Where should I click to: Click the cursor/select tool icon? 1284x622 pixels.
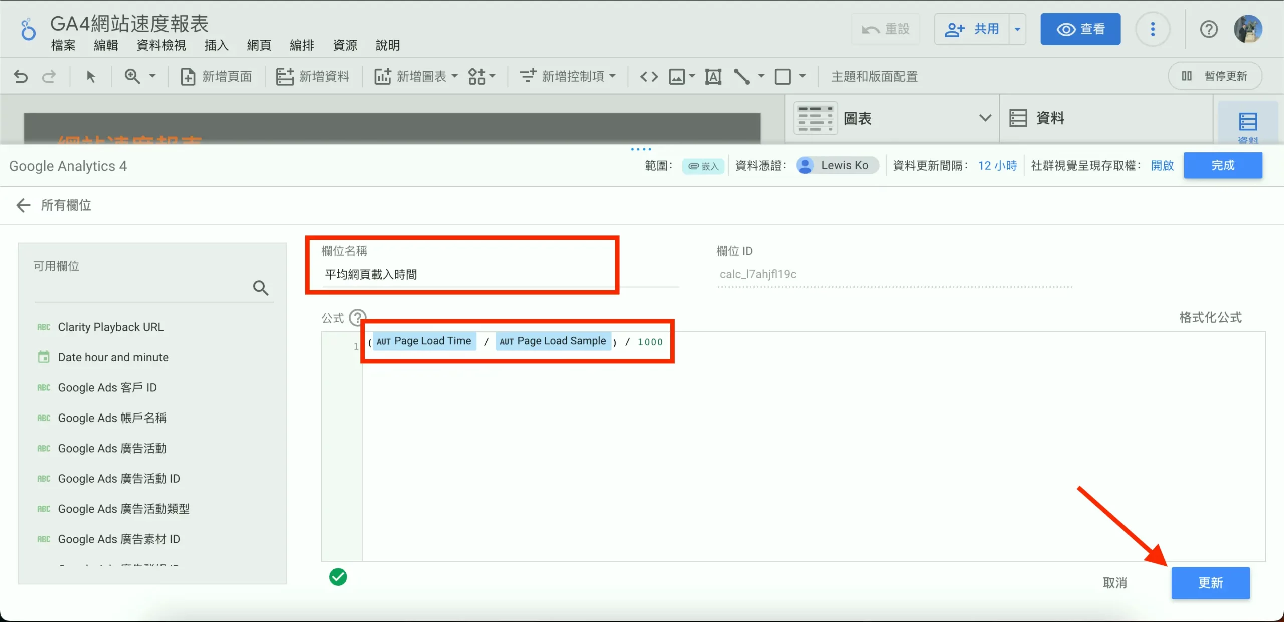pos(91,76)
